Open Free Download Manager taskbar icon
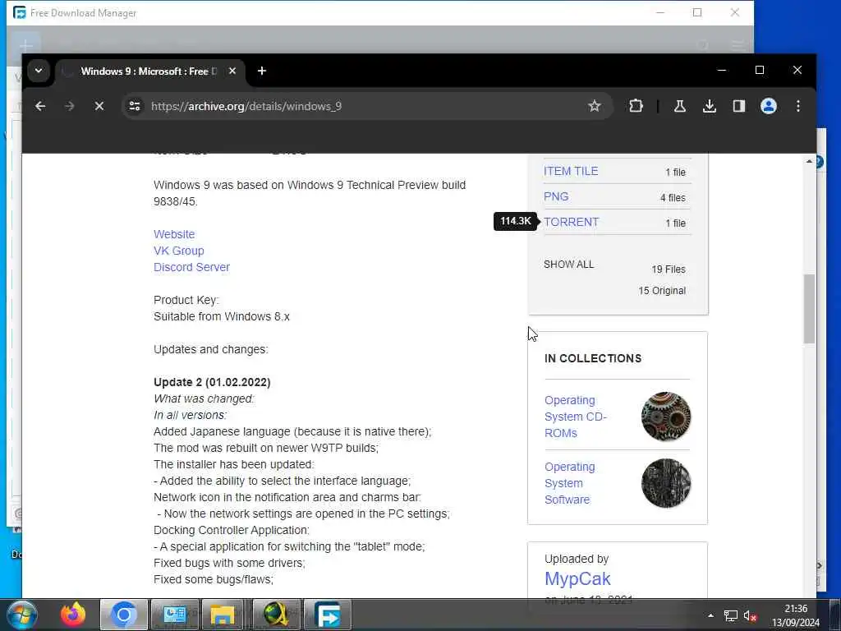 tap(328, 615)
